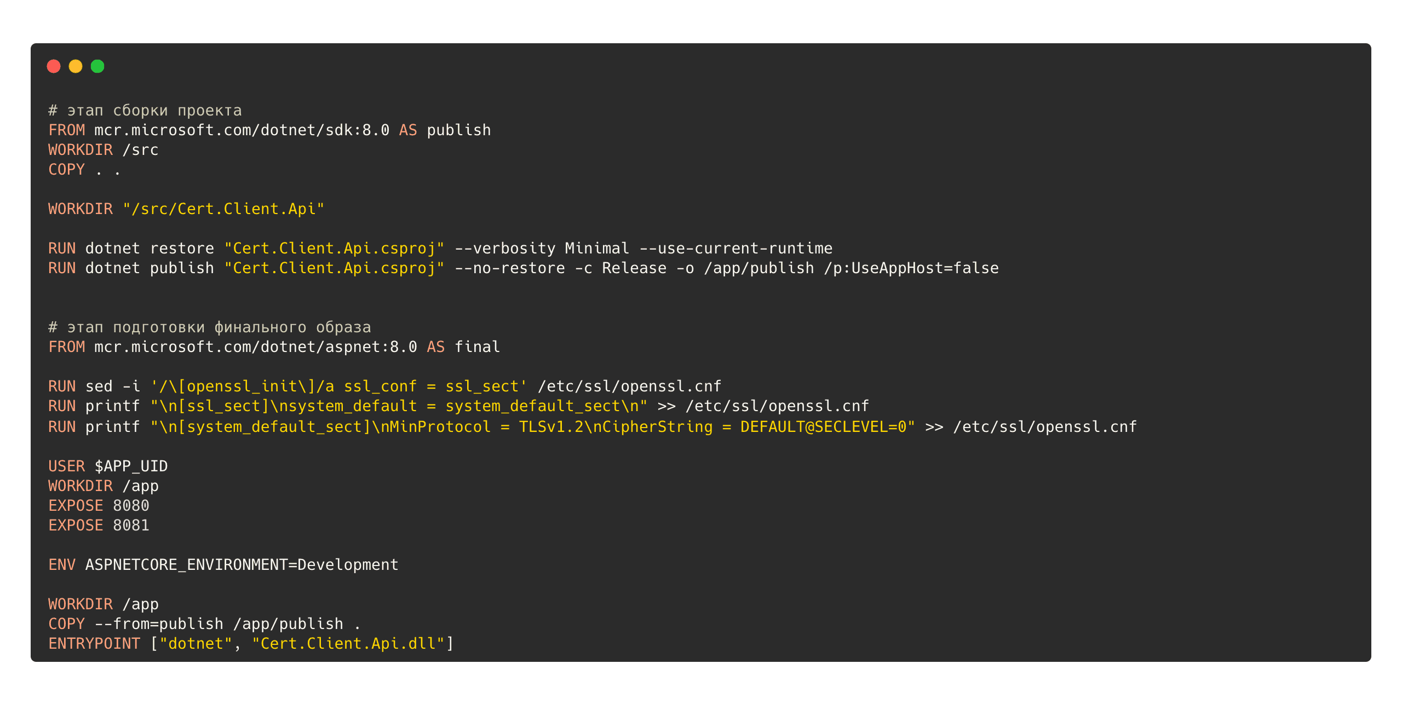
Task: Click the EXPOSE 8081 line
Action: (99, 526)
